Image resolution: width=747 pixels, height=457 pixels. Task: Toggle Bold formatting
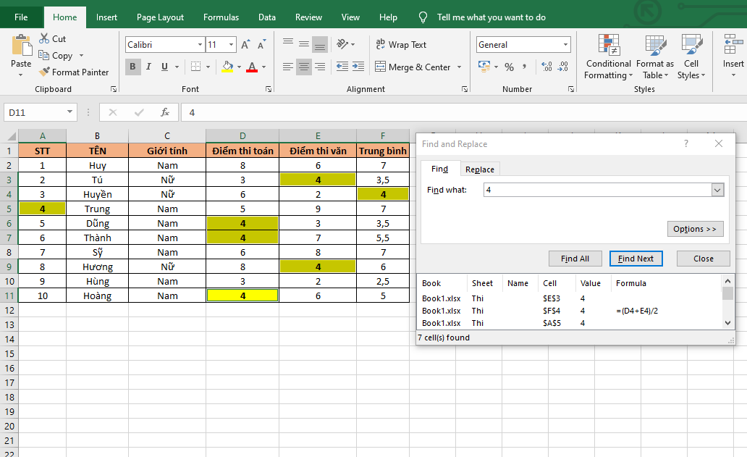[x=132, y=67]
